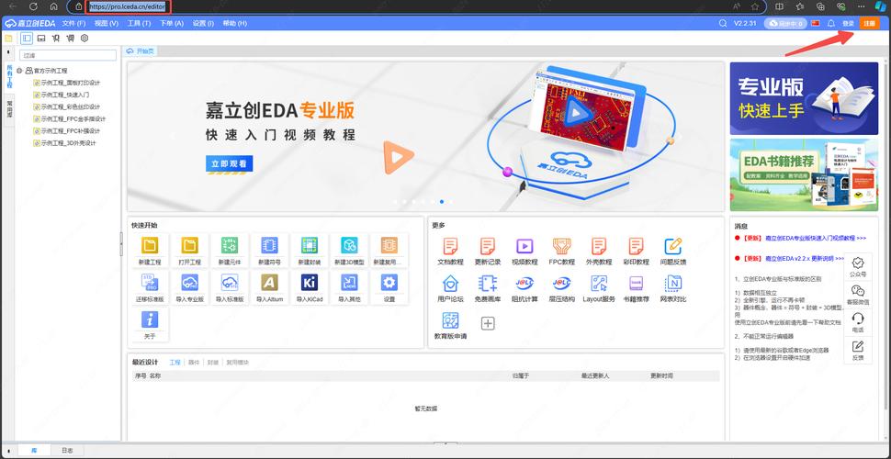
Task: Click the left panel splitter collapse handle
Action: point(121,244)
